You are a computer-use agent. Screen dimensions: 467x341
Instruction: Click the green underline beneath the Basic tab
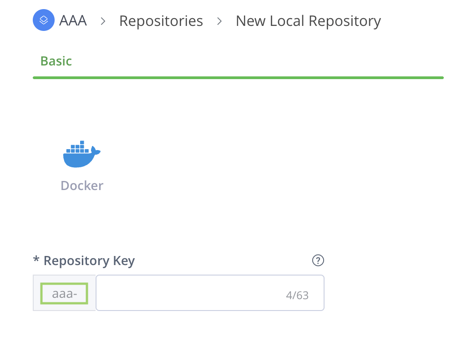238,78
